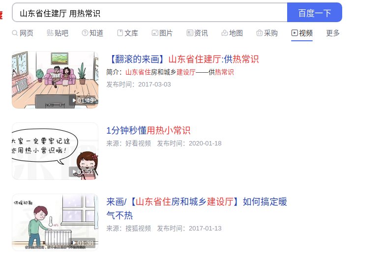
Task: Click the 百度一下 search button
Action: click(315, 12)
